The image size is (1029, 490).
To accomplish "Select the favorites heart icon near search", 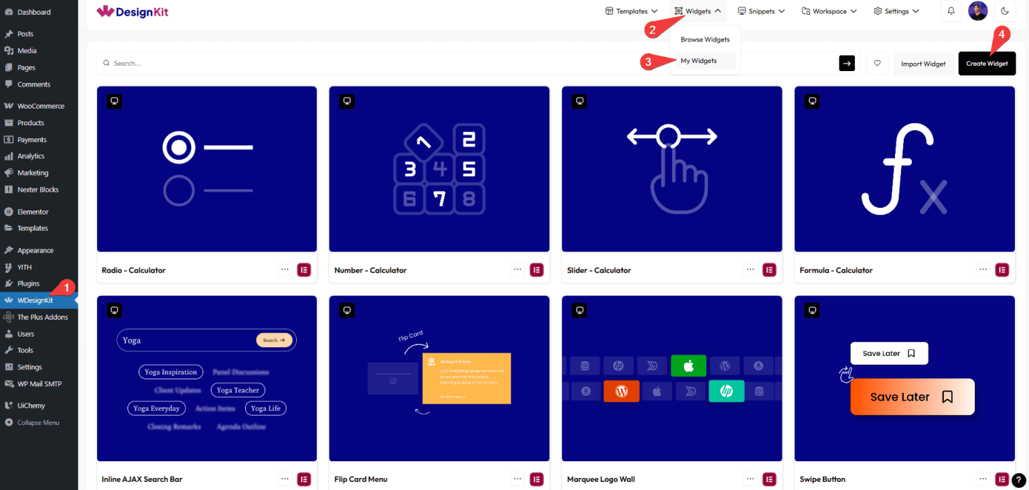I will [x=878, y=63].
